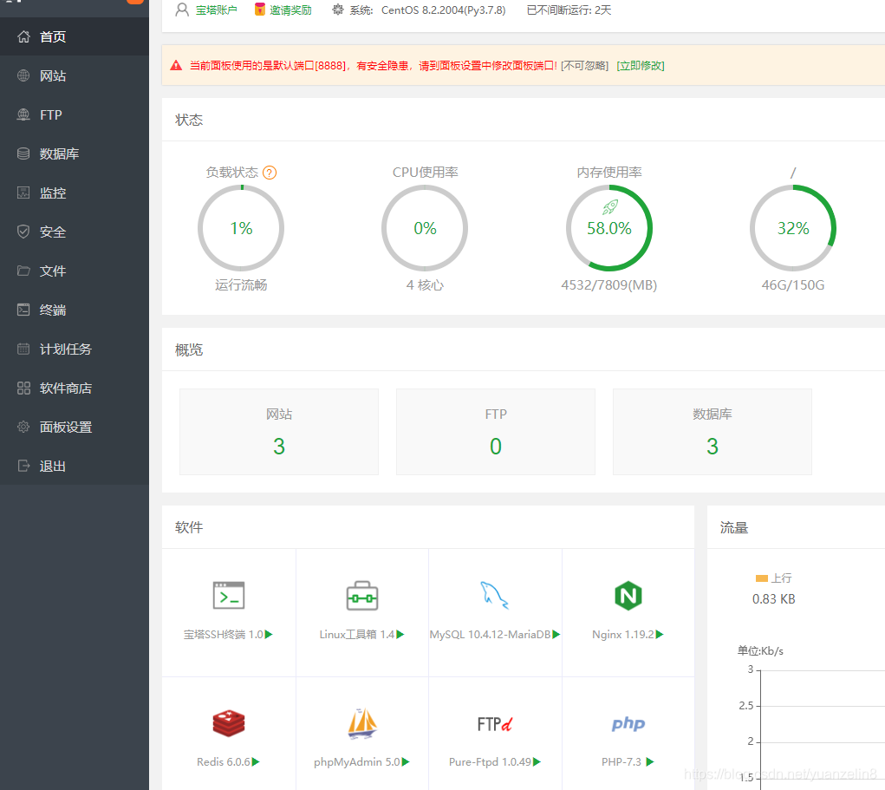This screenshot has height=790, width=885.
Task: Click the 0.83 KB upload value
Action: click(774, 599)
